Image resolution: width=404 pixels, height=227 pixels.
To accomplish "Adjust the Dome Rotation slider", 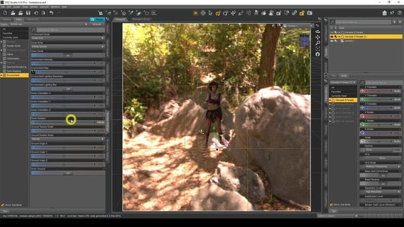I will tap(68, 122).
